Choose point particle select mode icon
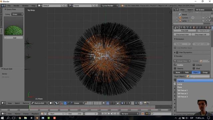 [111, 103]
